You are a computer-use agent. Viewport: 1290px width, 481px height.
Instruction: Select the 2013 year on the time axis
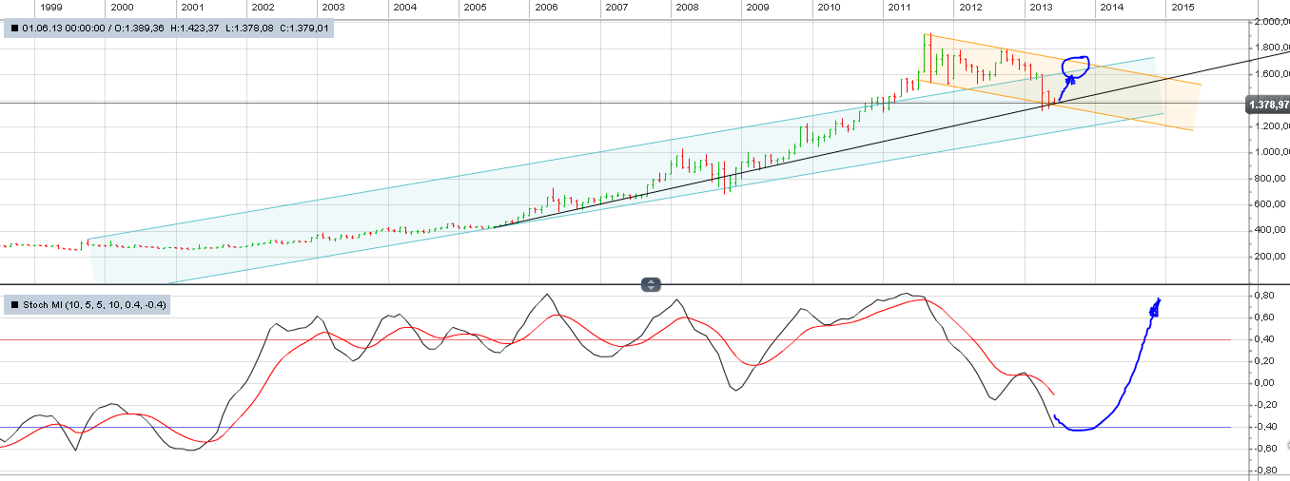tap(1041, 8)
